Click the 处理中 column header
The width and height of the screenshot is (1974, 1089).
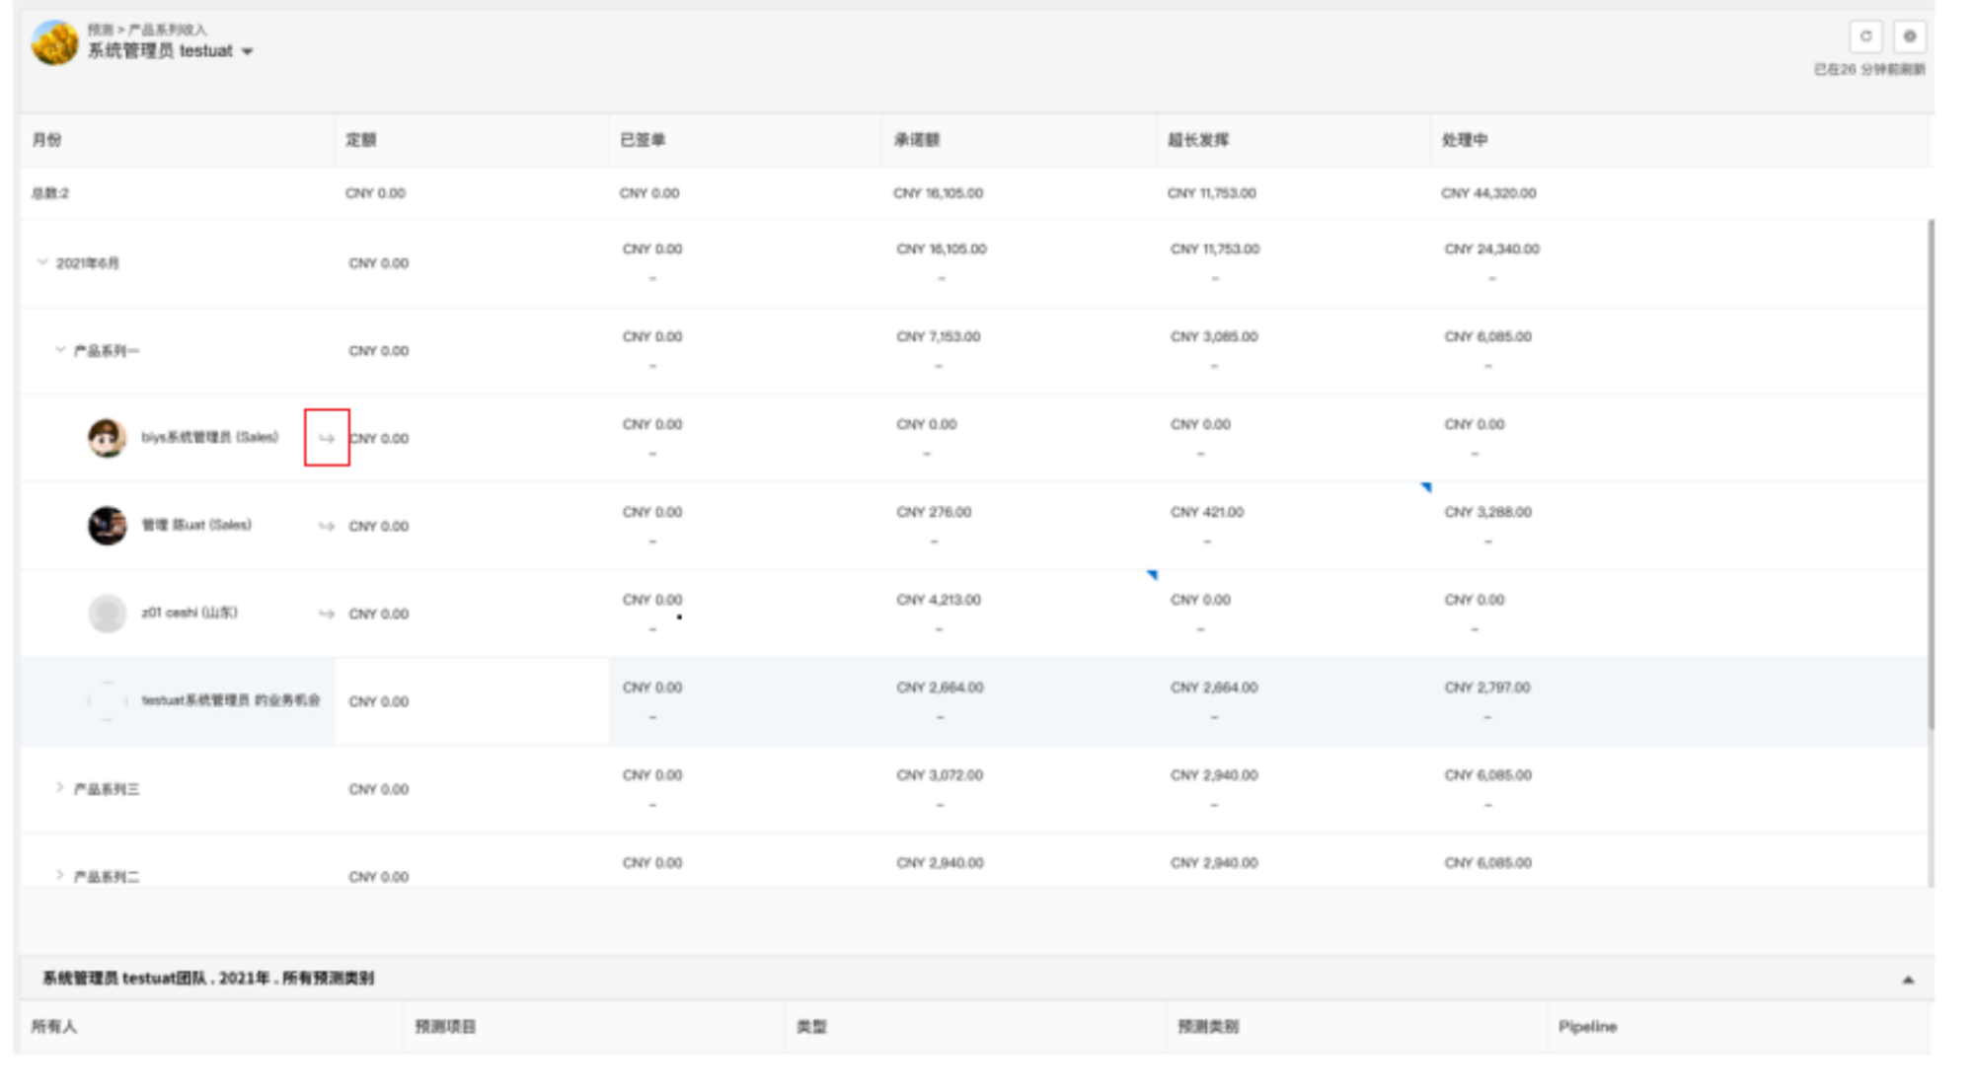tap(1465, 140)
